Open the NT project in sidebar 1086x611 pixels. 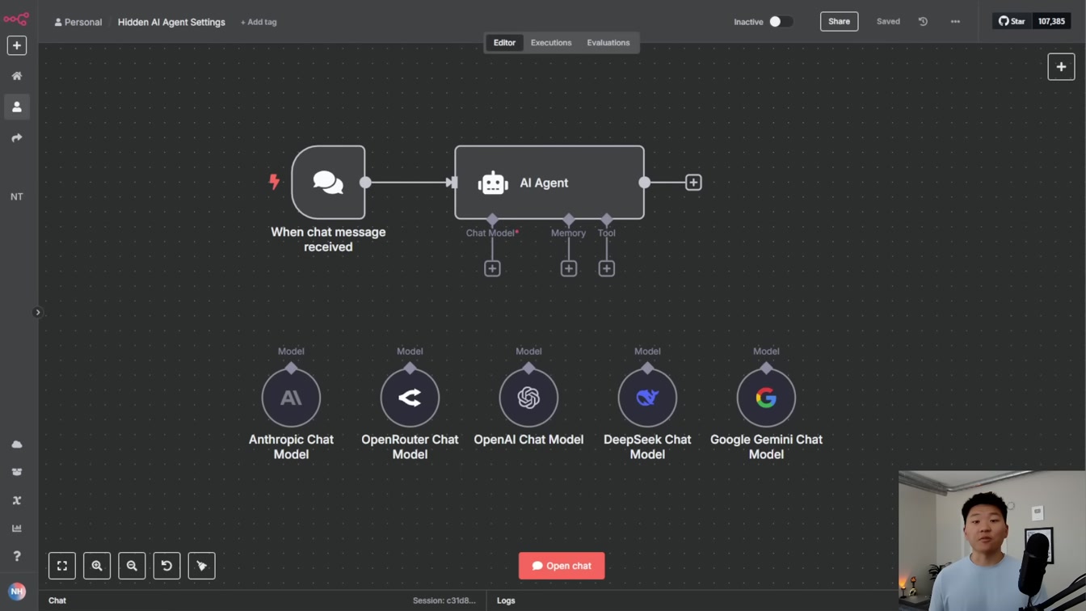pyautogui.click(x=17, y=196)
